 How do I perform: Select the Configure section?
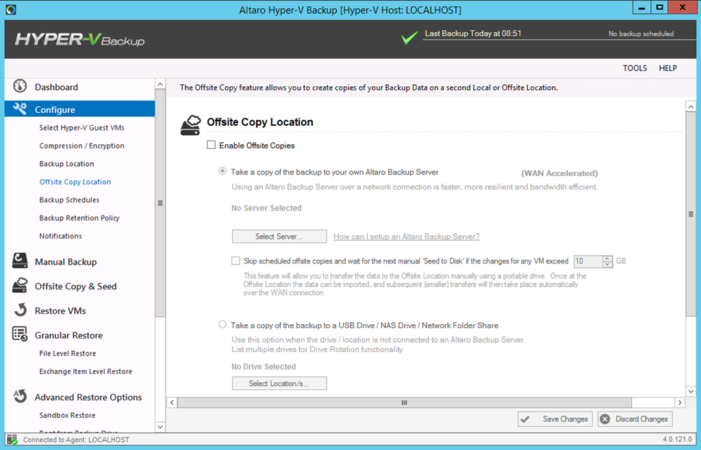pos(79,109)
